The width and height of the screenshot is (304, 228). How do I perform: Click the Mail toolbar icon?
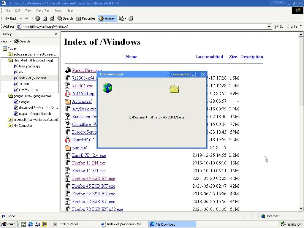[121, 18]
